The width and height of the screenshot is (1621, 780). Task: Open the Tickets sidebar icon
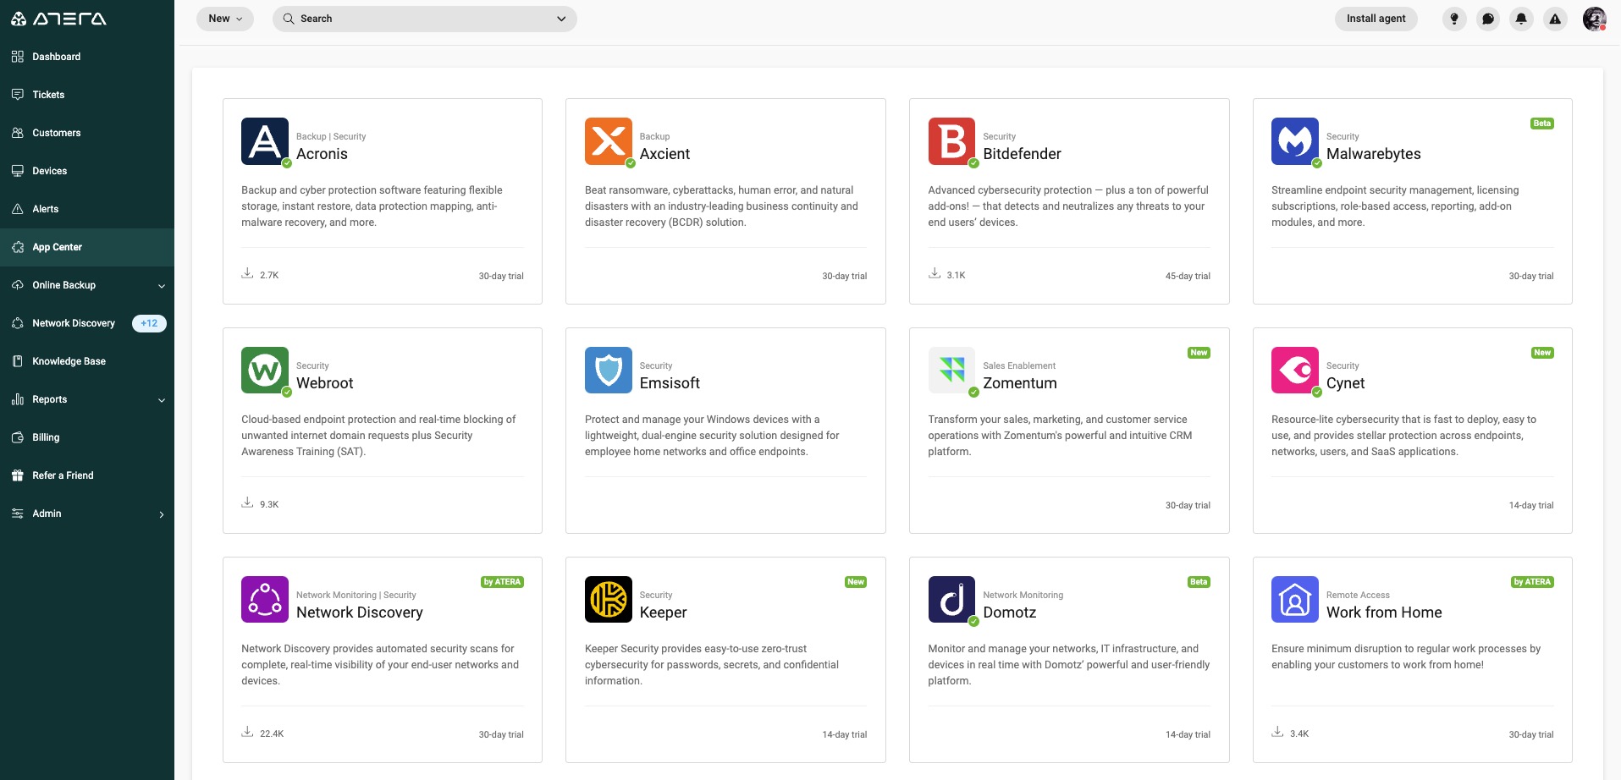tap(18, 95)
